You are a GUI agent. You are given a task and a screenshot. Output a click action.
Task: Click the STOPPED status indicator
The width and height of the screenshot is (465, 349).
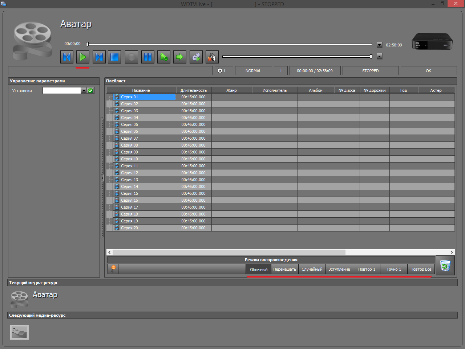(x=371, y=71)
